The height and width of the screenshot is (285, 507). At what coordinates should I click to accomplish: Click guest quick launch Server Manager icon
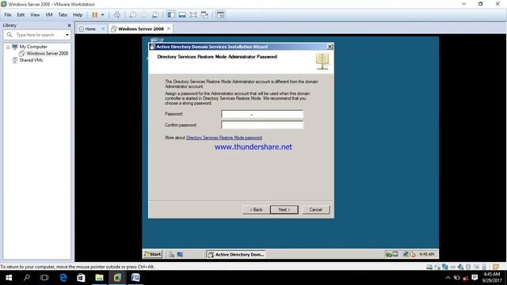172,255
